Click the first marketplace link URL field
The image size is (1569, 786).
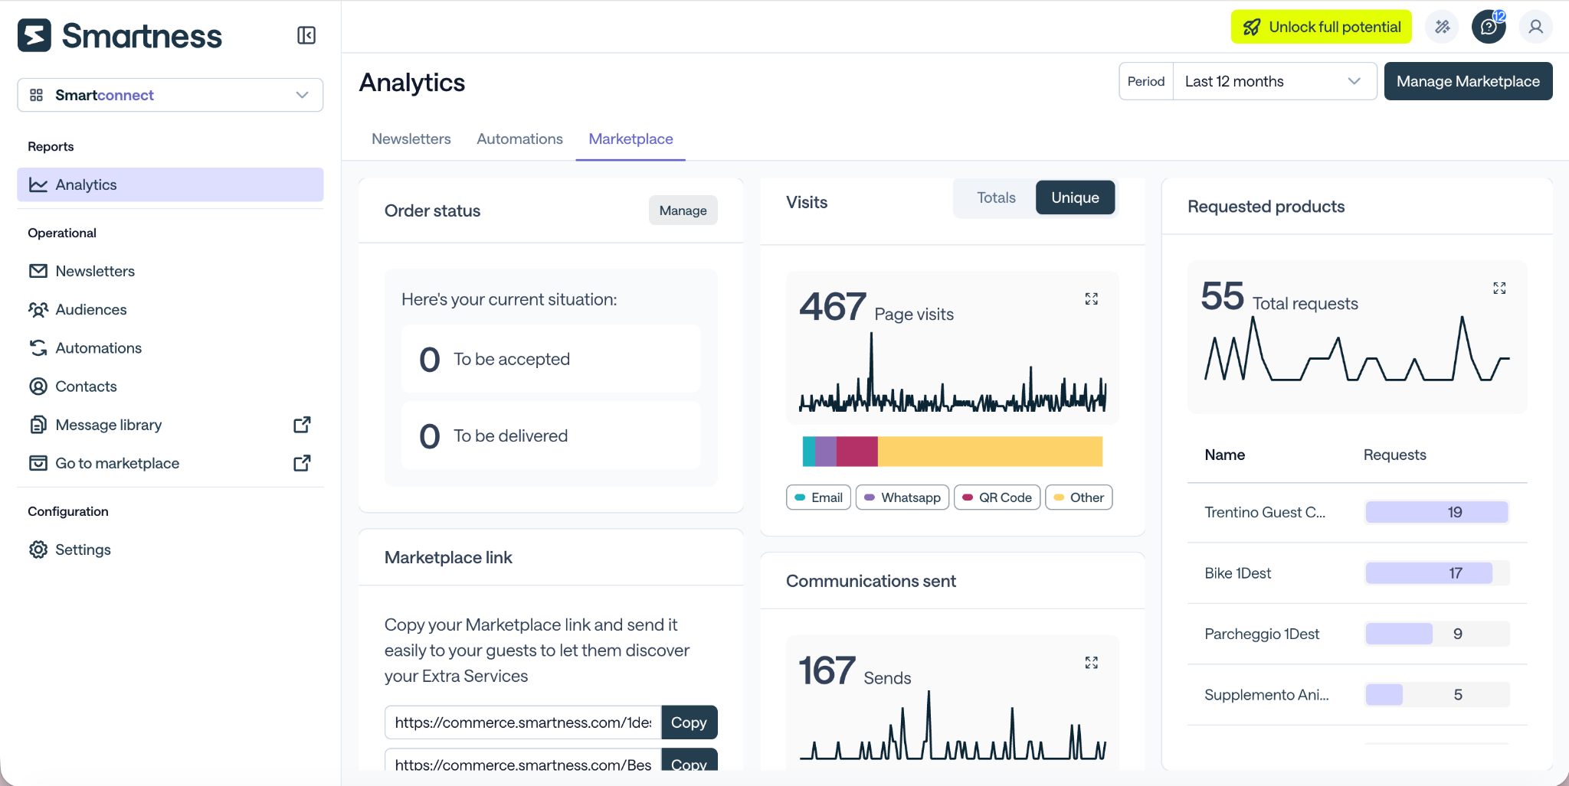pyautogui.click(x=522, y=722)
